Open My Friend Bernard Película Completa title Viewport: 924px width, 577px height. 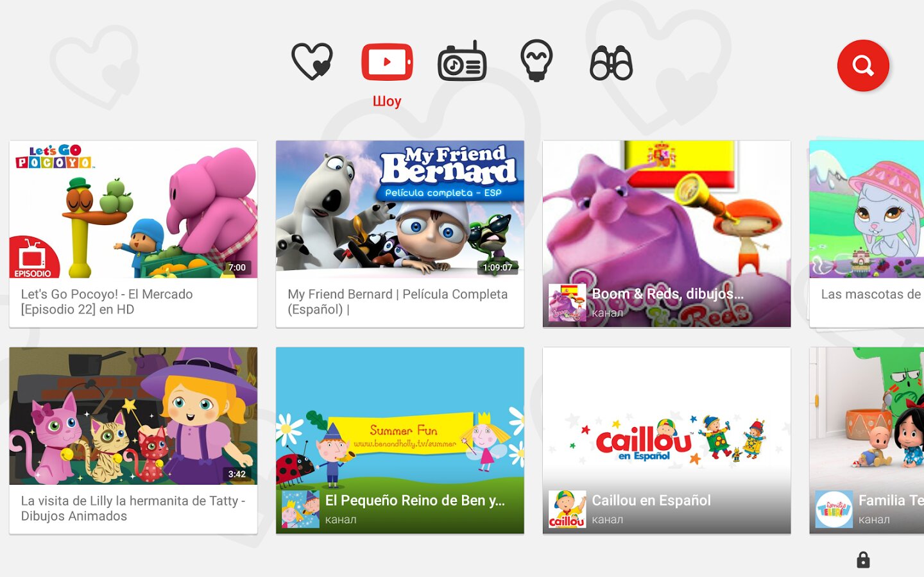(x=397, y=301)
